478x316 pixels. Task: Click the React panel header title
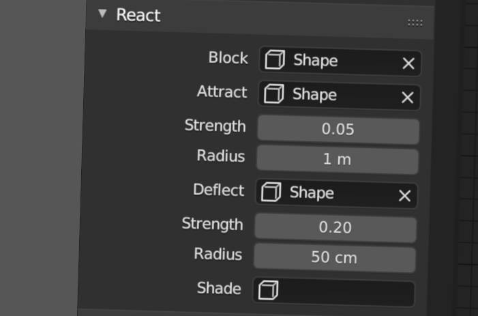pos(138,15)
